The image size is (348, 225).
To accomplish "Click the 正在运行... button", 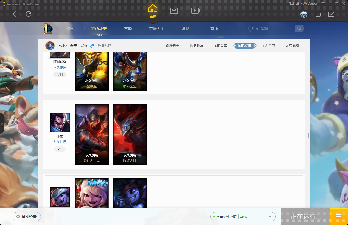I will (x=305, y=217).
